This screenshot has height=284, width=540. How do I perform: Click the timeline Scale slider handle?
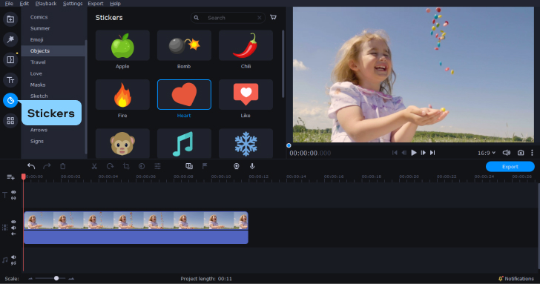(x=56, y=278)
